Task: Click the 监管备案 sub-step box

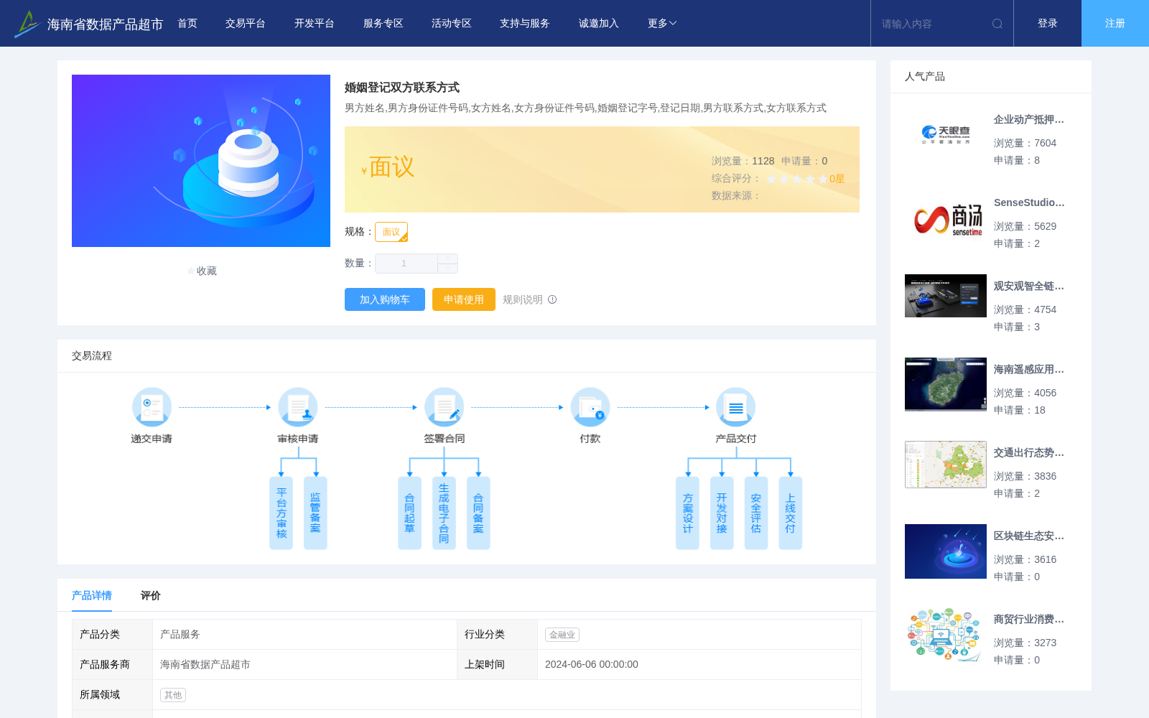Action: (315, 513)
